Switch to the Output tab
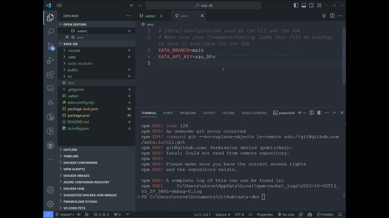Viewport: 389px width, 218px height. [x=209, y=113]
